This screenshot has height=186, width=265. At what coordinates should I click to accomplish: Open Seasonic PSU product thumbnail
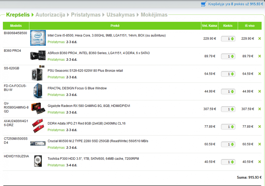[x=38, y=73]
